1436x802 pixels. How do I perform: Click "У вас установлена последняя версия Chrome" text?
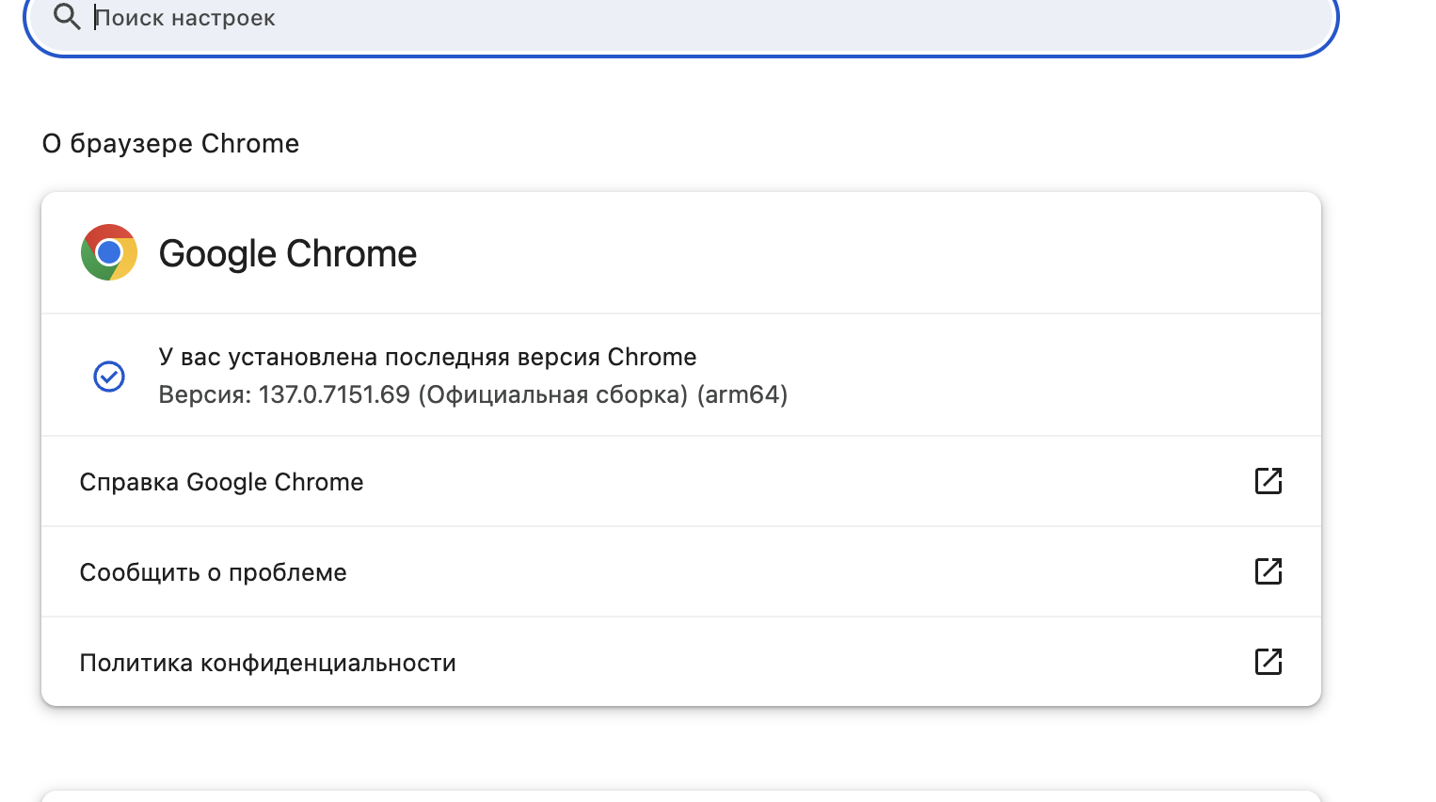(427, 358)
